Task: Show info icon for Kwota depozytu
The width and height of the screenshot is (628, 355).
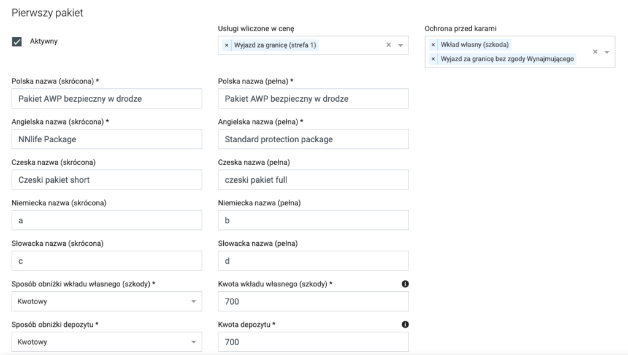Action: pos(405,324)
